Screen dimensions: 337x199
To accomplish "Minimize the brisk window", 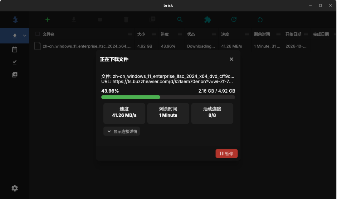I will point(310,6).
